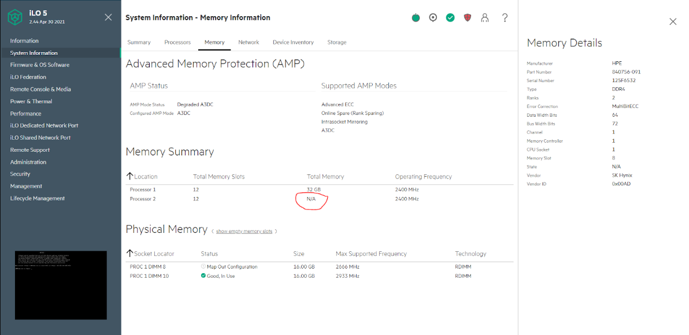Screen dimensions: 689x335
Task: Go to Performance section
Action: tap(25, 113)
